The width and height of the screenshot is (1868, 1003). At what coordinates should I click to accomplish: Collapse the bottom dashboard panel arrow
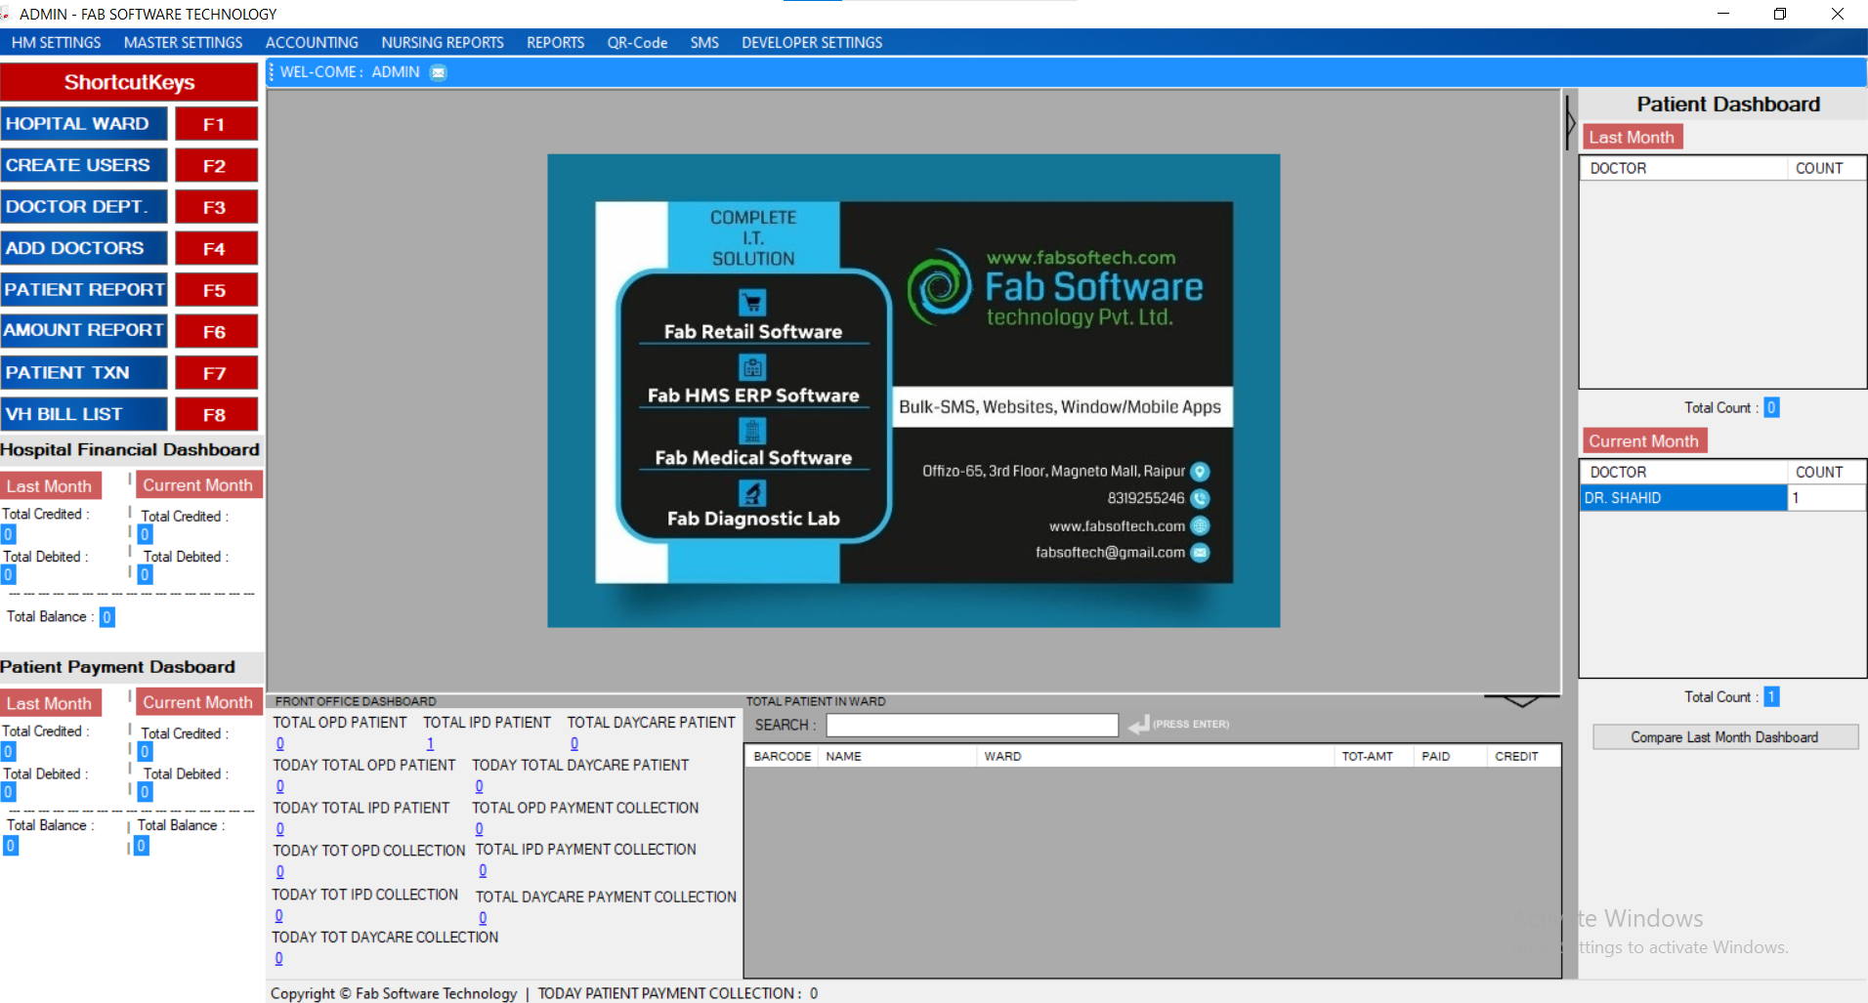pyautogui.click(x=1521, y=700)
